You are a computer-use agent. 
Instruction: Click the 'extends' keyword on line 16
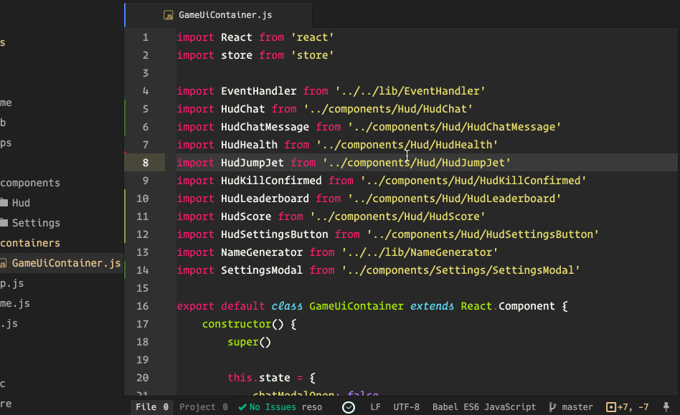click(x=432, y=306)
